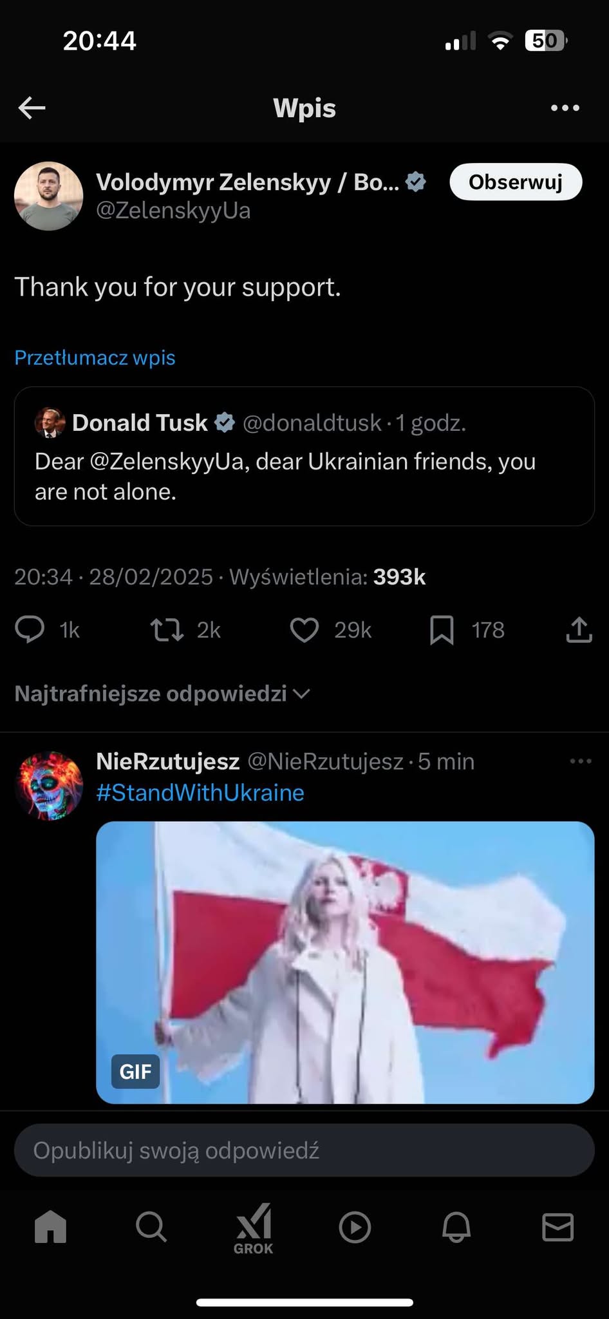This screenshot has height=1319, width=609.
Task: Like the post with the heart icon
Action: 304,629
